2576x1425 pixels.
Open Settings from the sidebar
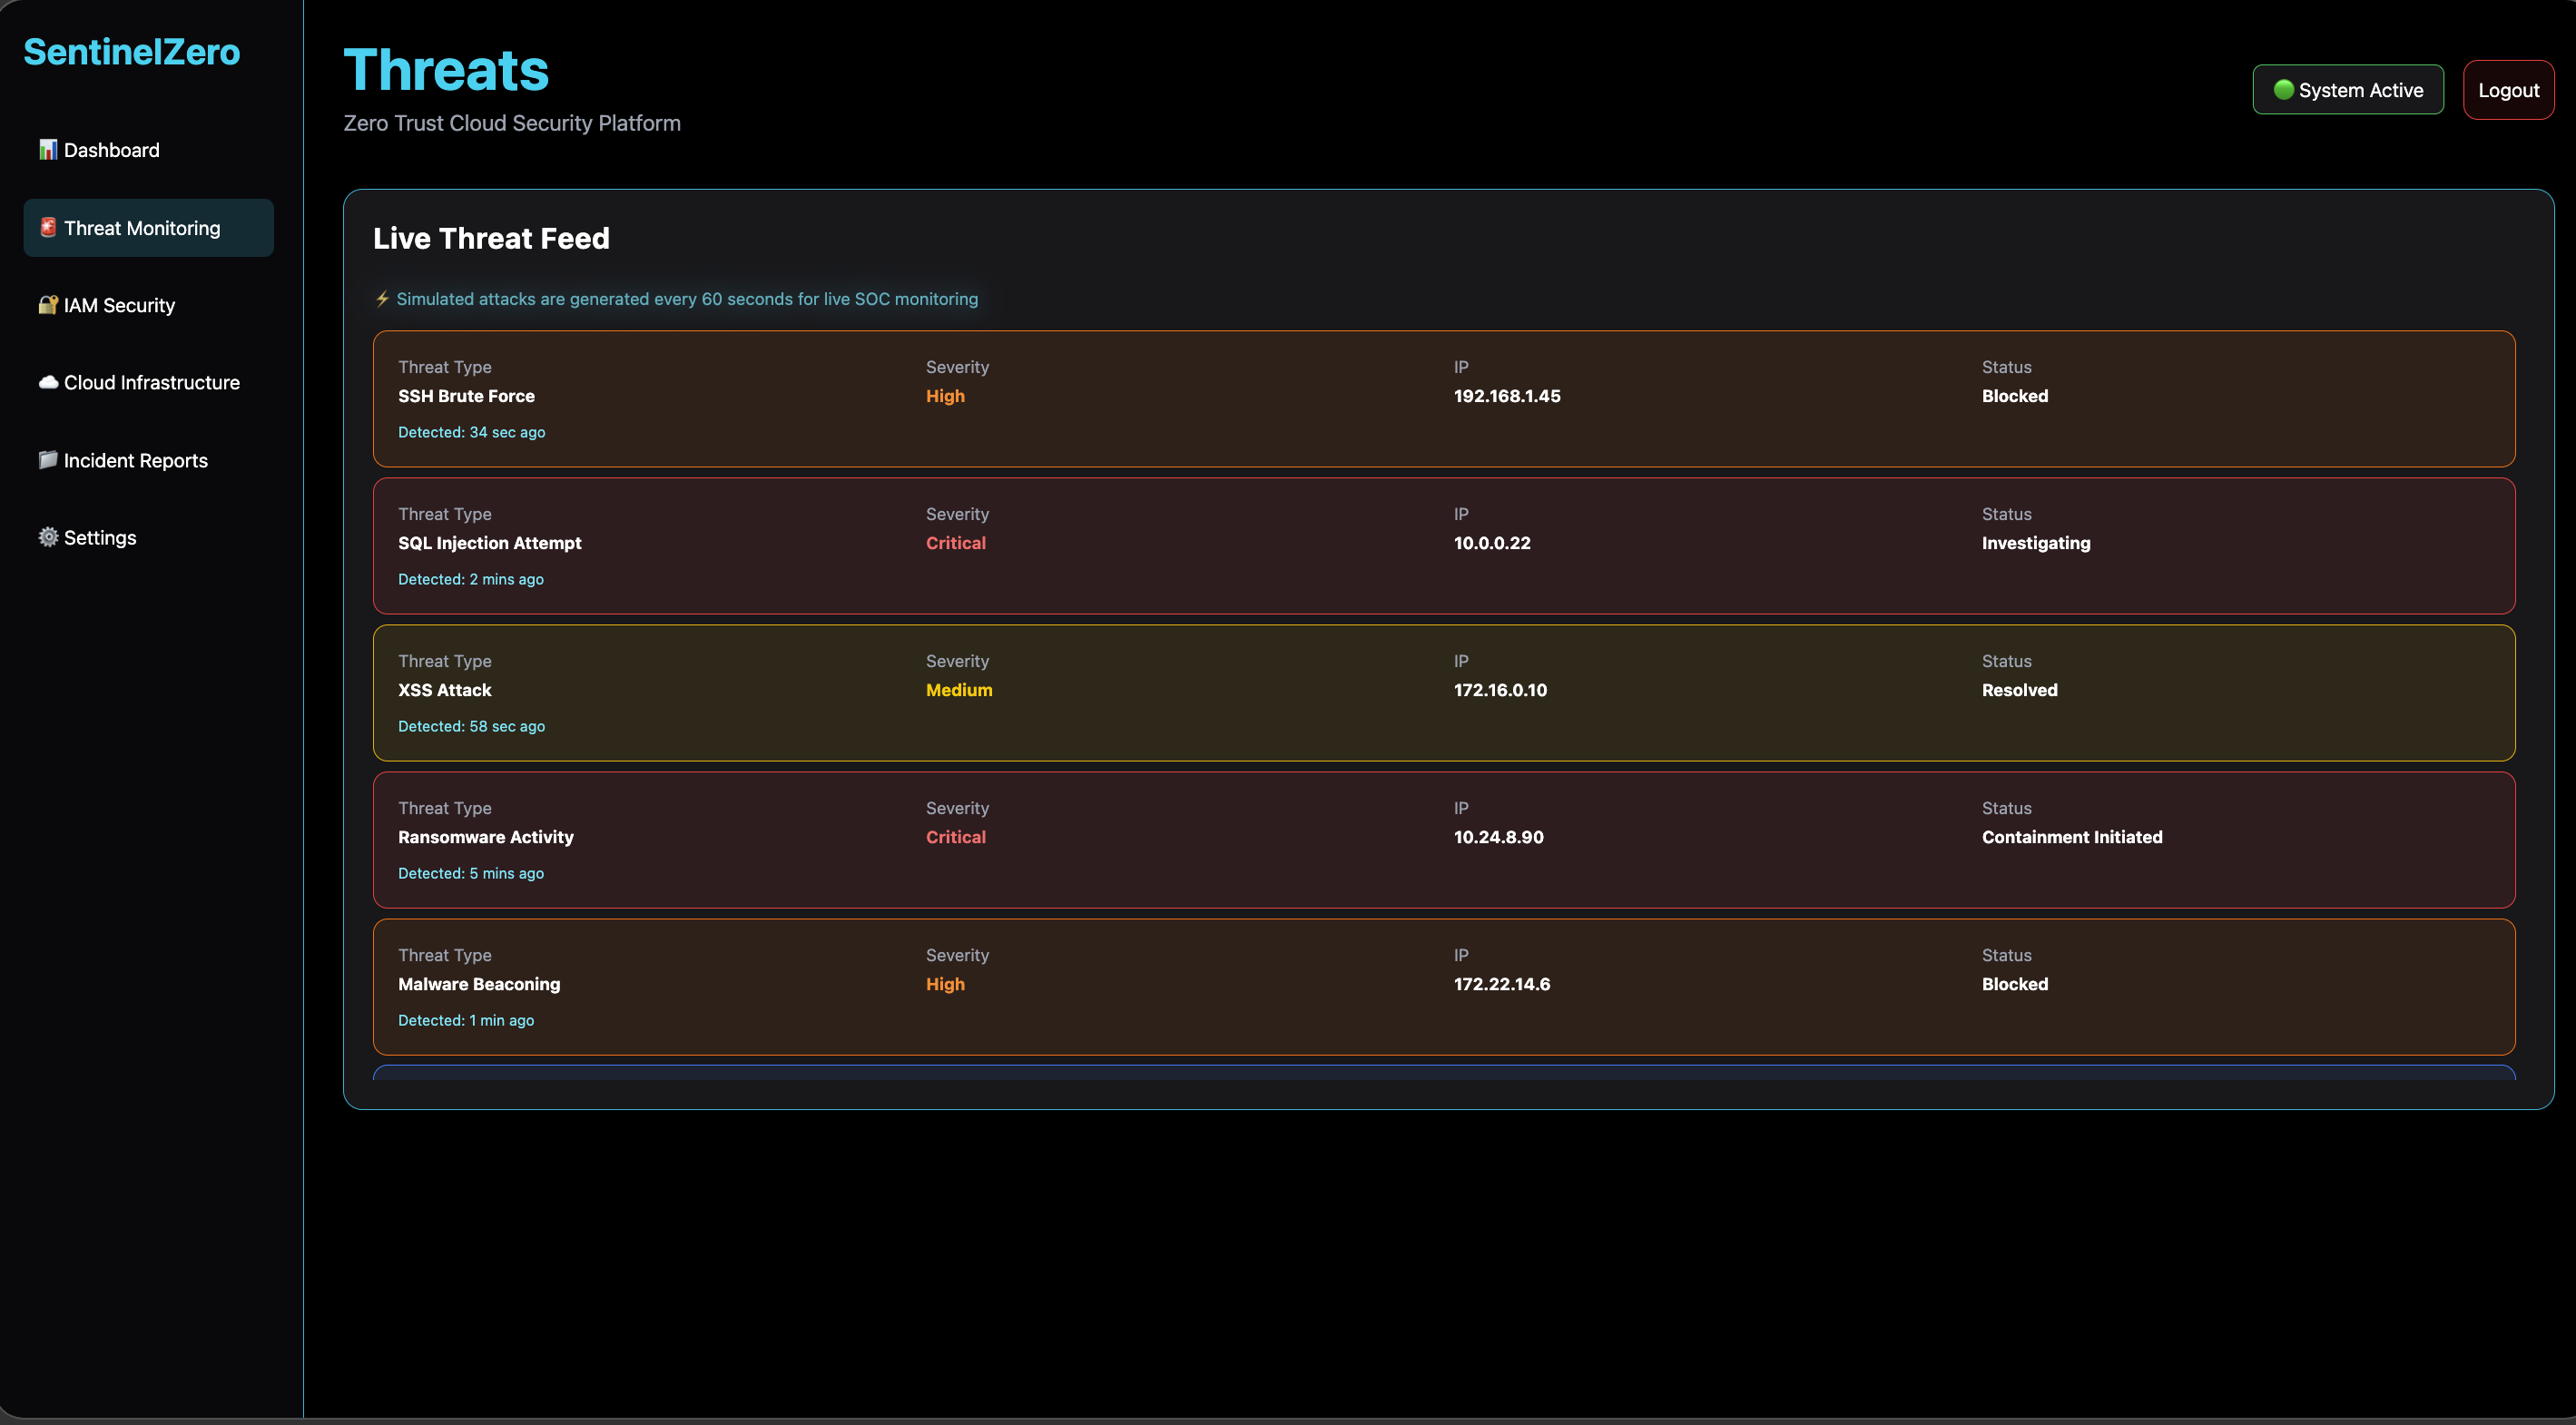click(148, 537)
